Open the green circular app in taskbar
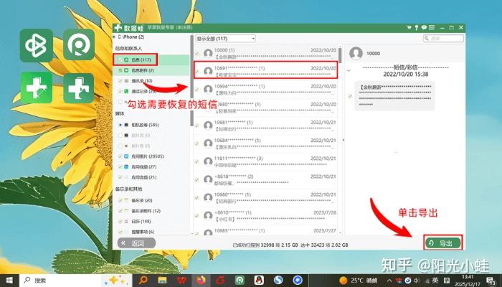Screen dimensions: 502x287 point(240,281)
